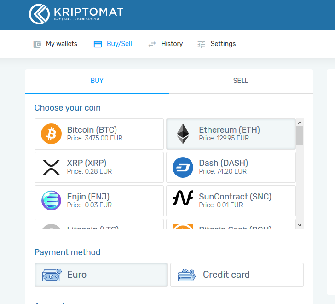Click the Buy/Sell card icon
This screenshot has width=335, height=304.
[x=98, y=44]
